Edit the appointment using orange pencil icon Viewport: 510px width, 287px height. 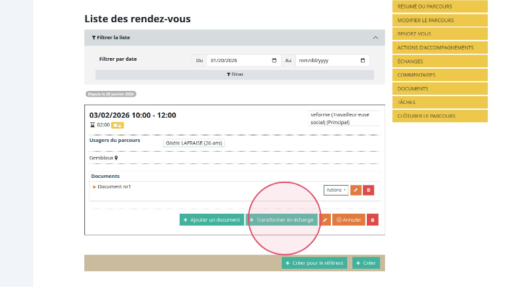click(325, 220)
